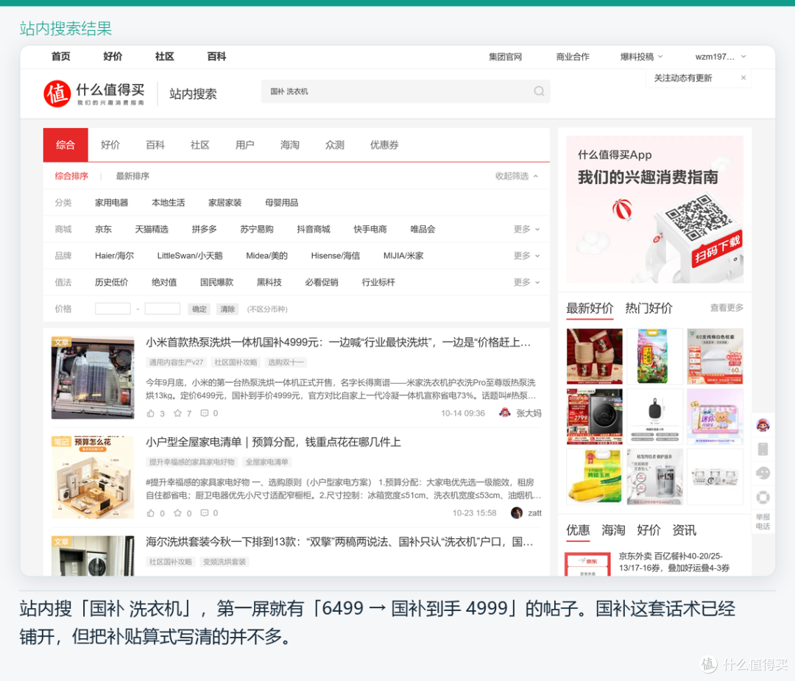This screenshot has height=681, width=795.
Task: Select 最新排序 sorting option
Action: point(132,176)
